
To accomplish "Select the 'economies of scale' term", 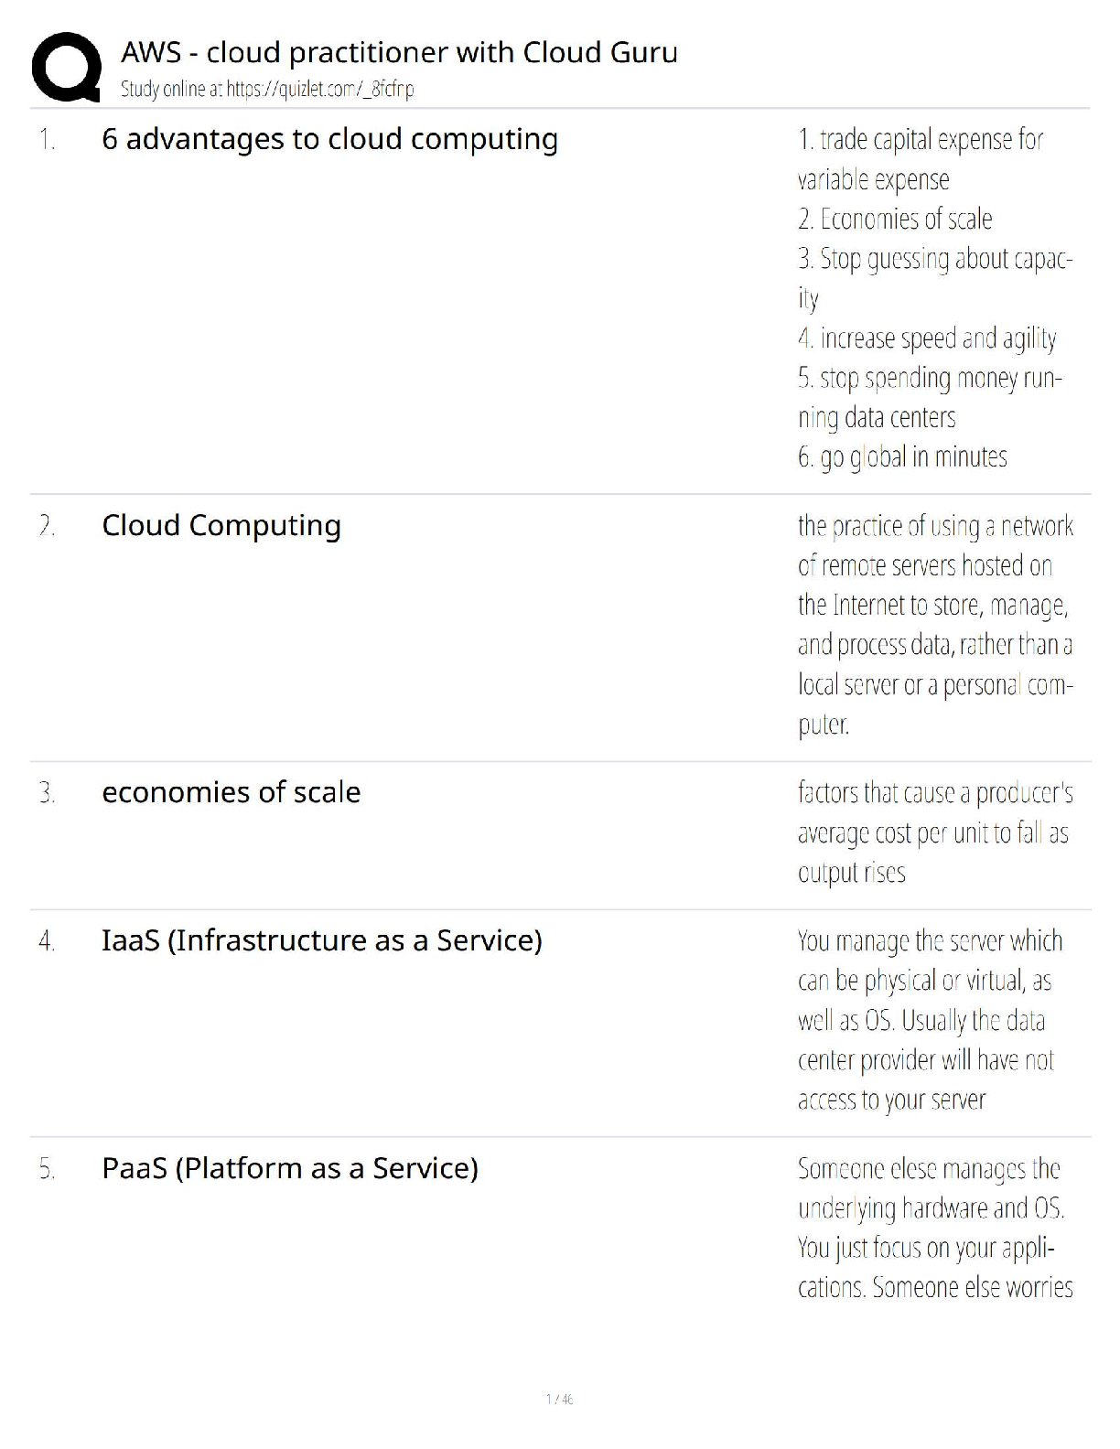I will [231, 792].
